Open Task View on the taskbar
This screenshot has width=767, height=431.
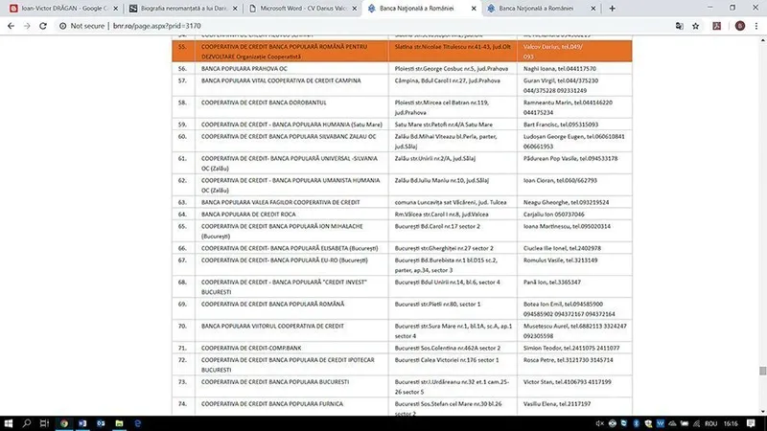[44, 423]
